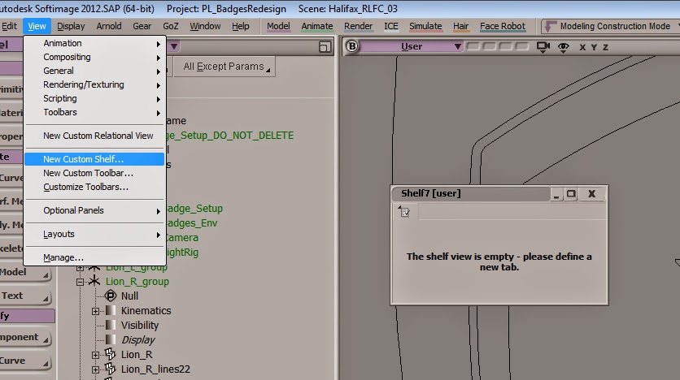Image resolution: width=680 pixels, height=380 pixels.
Task: Click the explorer panel maximize icon
Action: pyautogui.click(x=325, y=47)
